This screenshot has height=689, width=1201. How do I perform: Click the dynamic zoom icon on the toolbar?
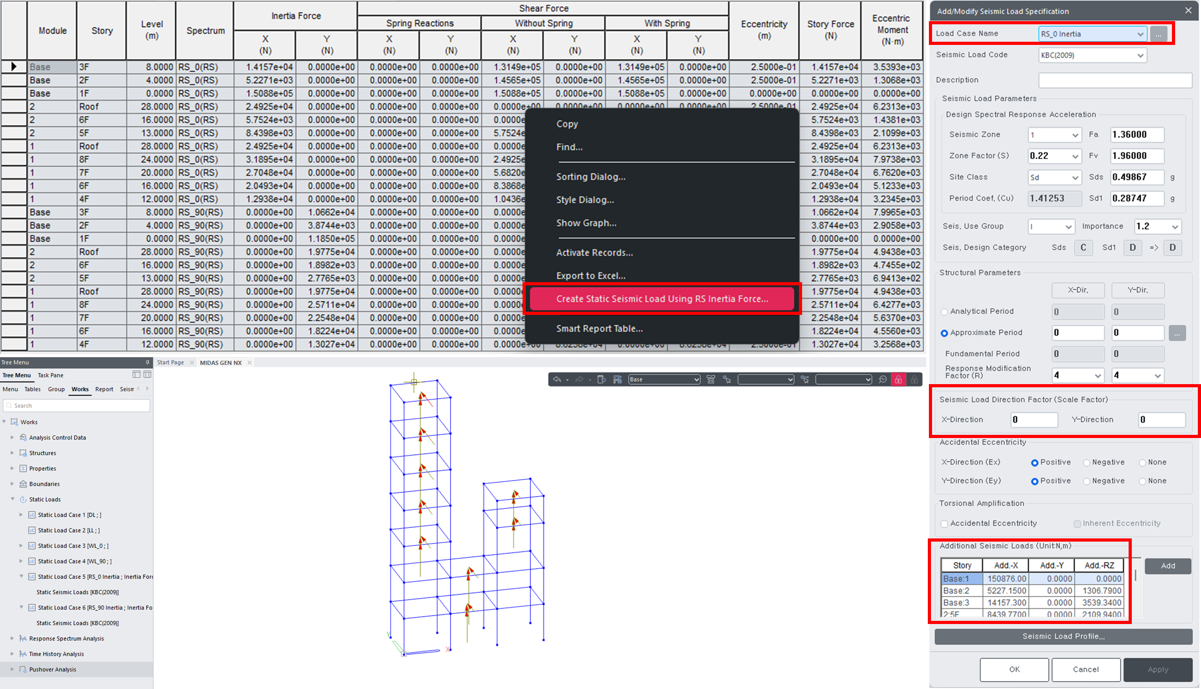pyautogui.click(x=882, y=379)
